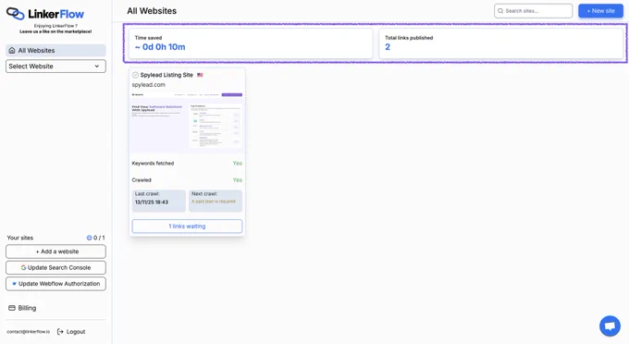Open Billing page
629x344 pixels.
point(22,308)
